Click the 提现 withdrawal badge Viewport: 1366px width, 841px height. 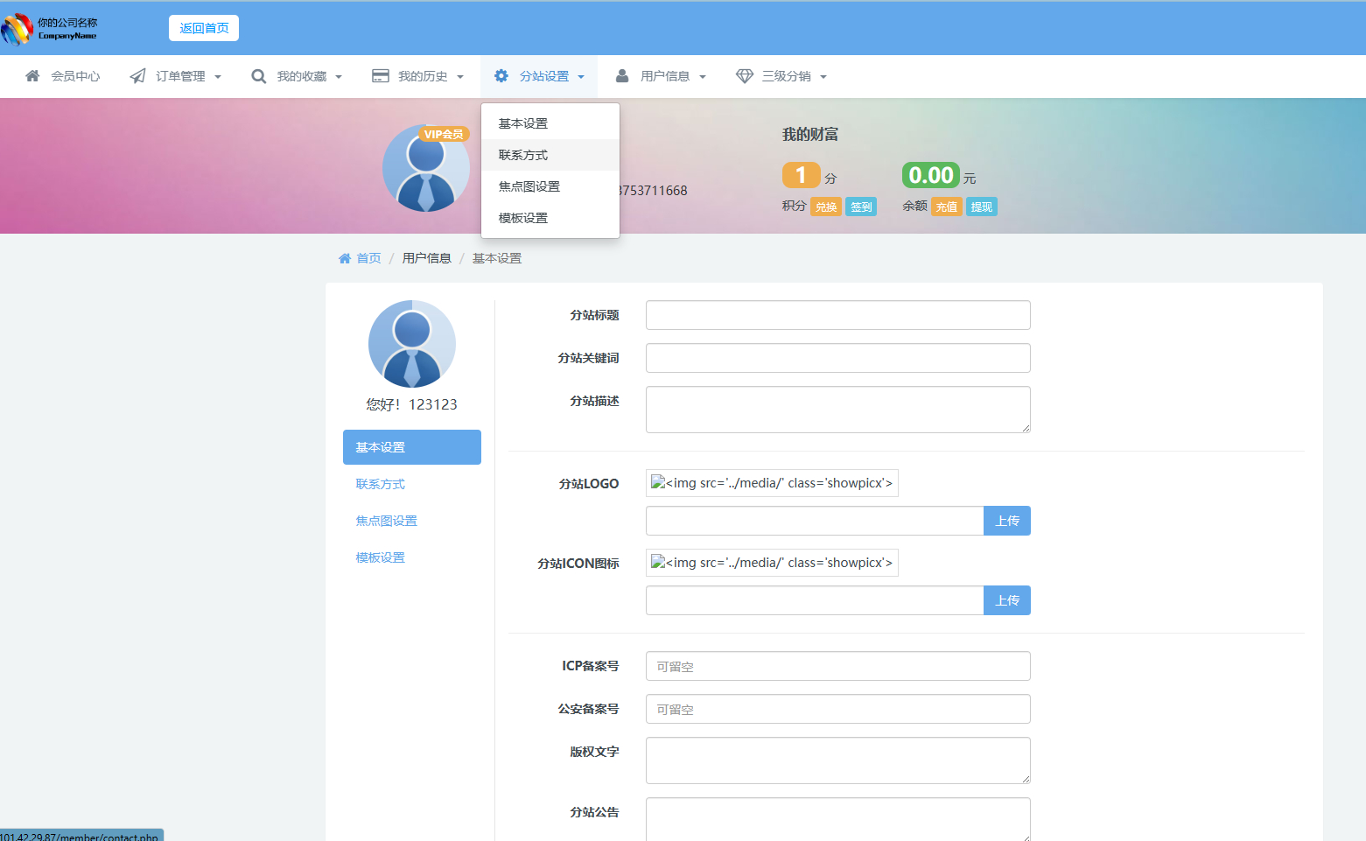tap(980, 207)
